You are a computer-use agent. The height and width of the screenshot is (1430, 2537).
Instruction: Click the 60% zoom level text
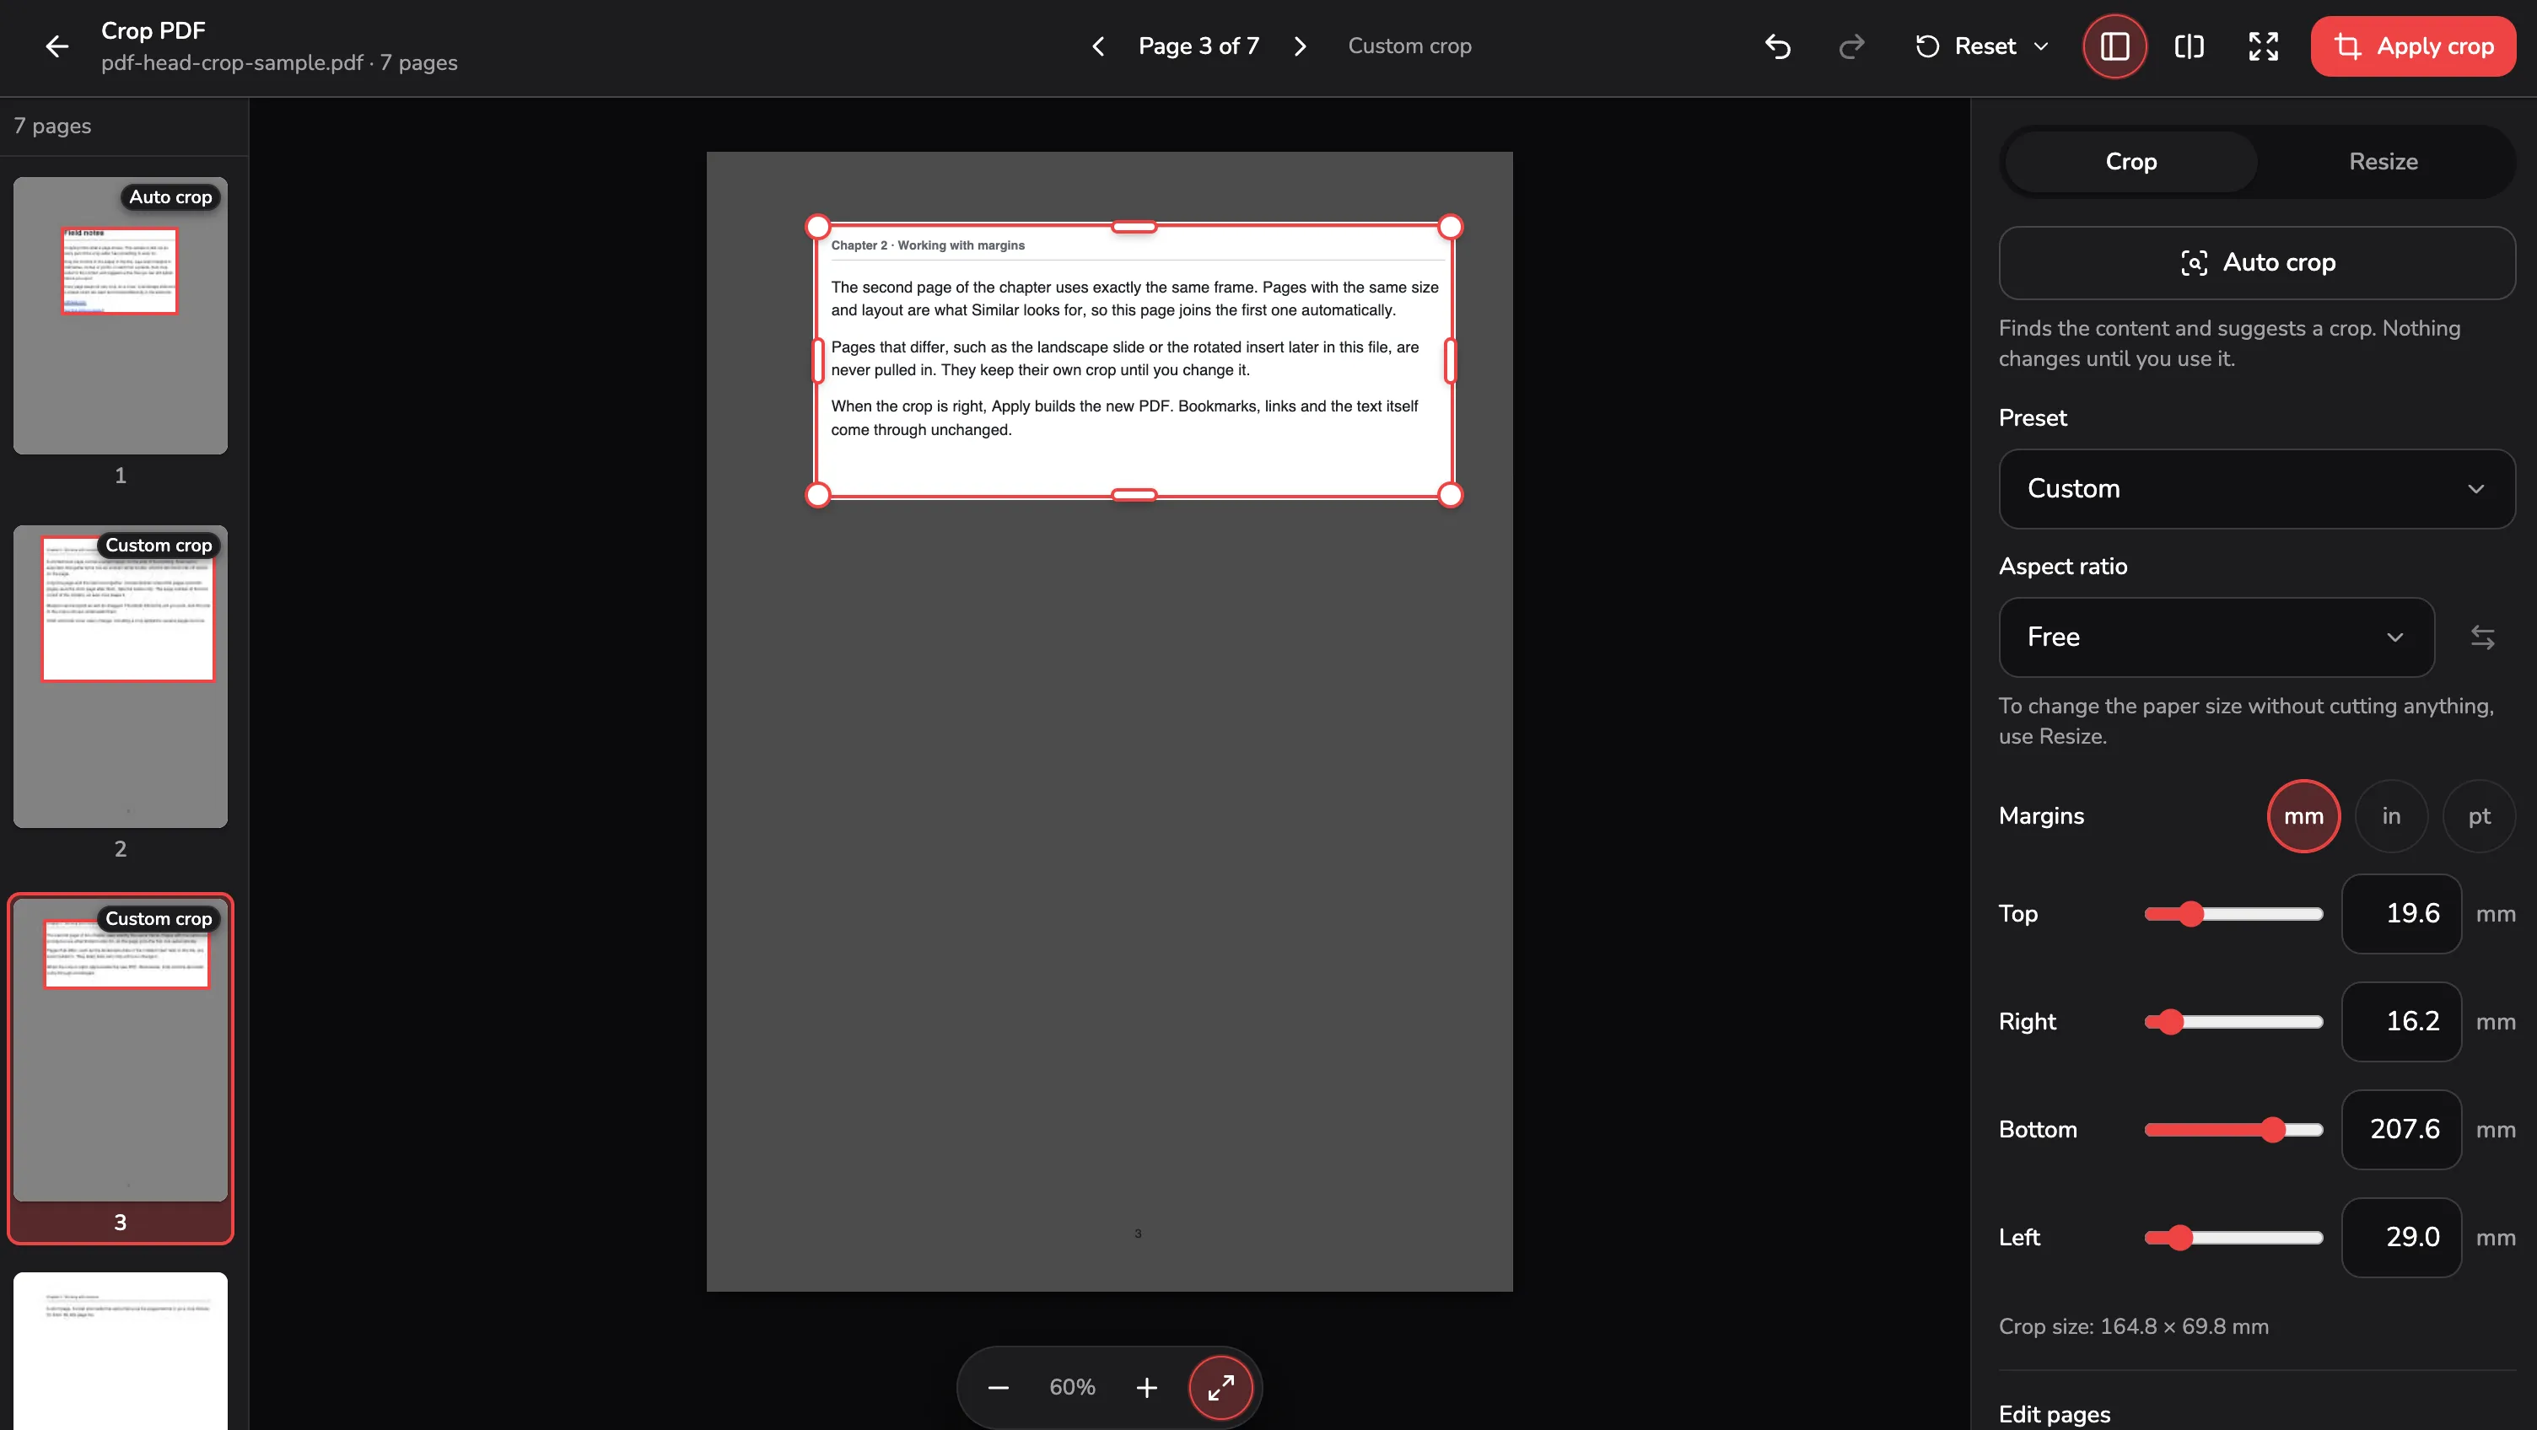tap(1071, 1388)
